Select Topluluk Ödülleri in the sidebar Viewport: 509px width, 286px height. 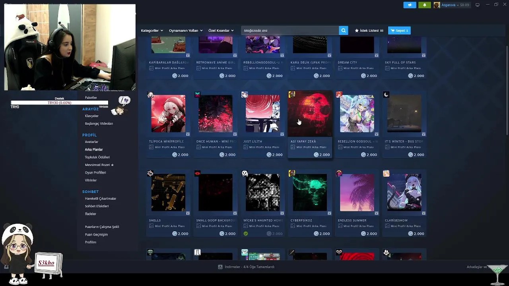click(97, 157)
